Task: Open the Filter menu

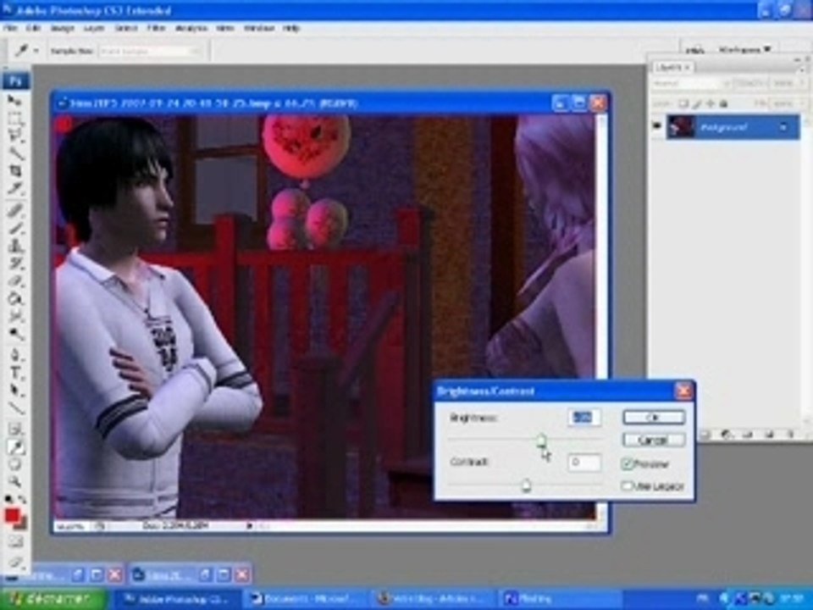Action: (156, 28)
